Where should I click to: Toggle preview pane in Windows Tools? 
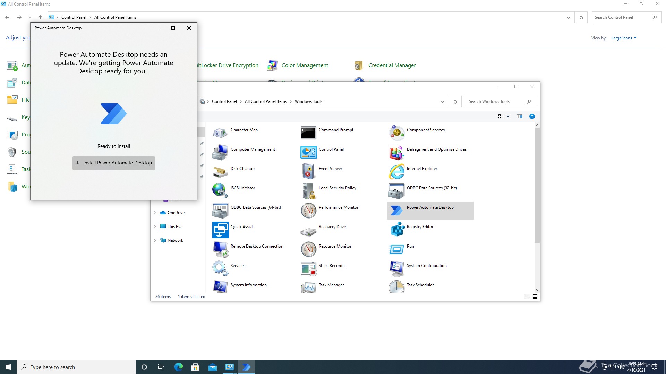coord(519,116)
